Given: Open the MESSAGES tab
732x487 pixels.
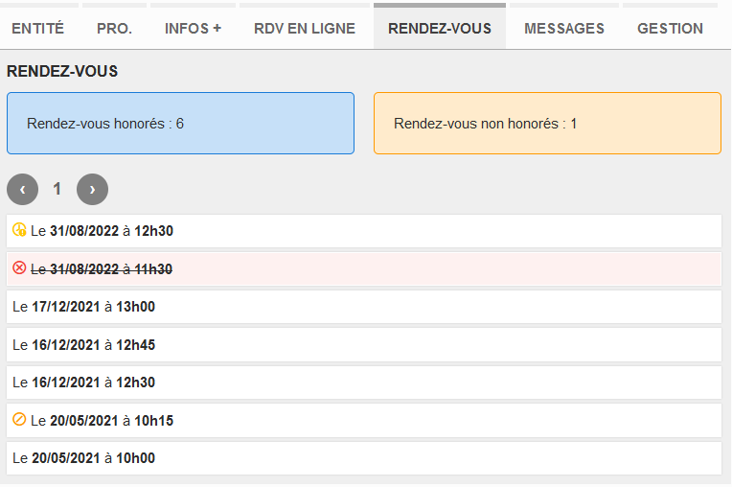Looking at the screenshot, I should click(564, 29).
